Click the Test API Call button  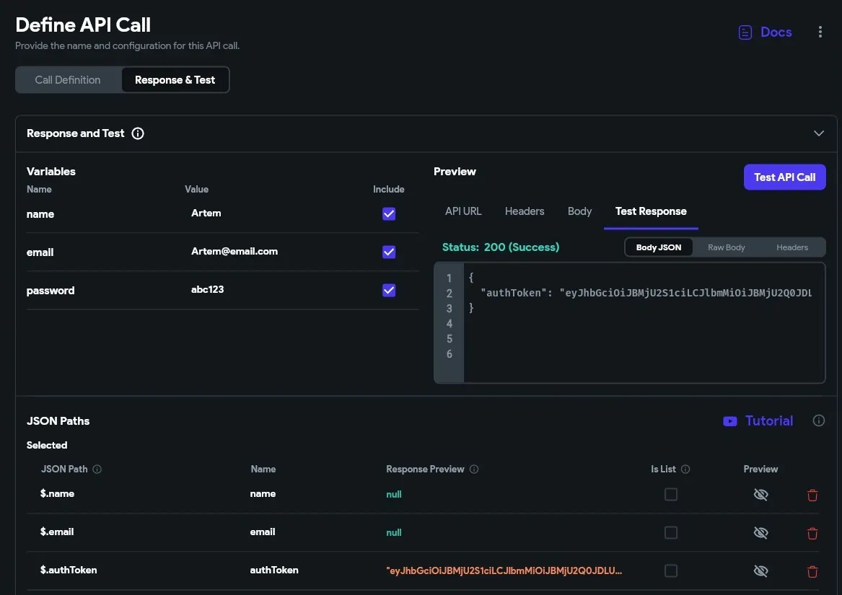pyautogui.click(x=784, y=177)
